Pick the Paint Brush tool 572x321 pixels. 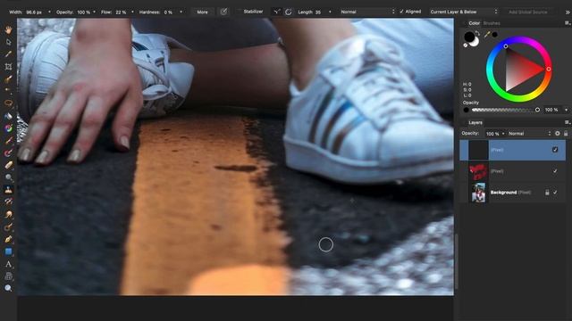point(8,141)
